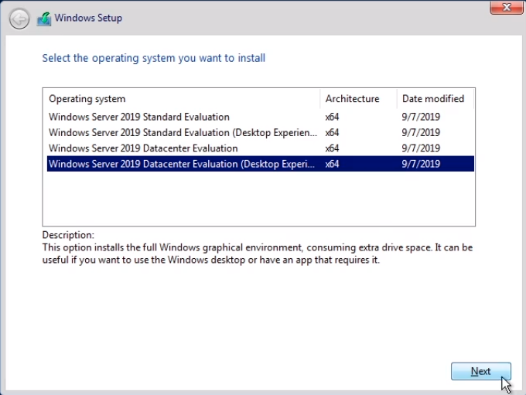Screen dimensions: 526x395
Task: Select Standard Evaluation (Desktop Experience) entry
Action: pyautogui.click(x=261, y=132)
